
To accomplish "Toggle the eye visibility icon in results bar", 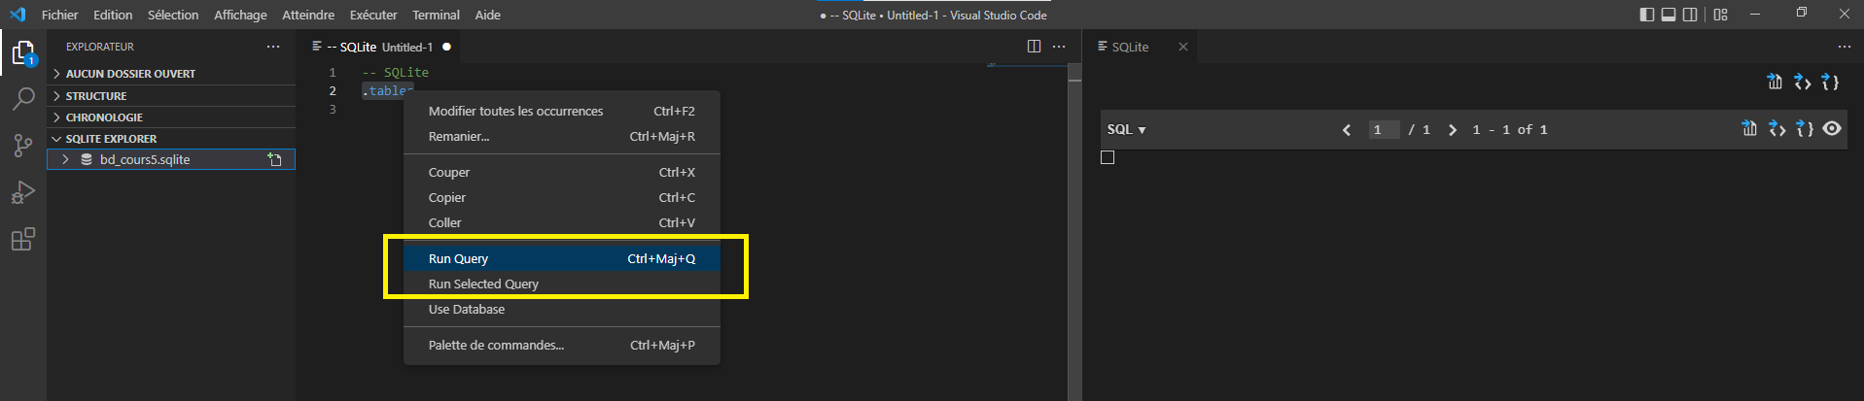I will point(1832,129).
